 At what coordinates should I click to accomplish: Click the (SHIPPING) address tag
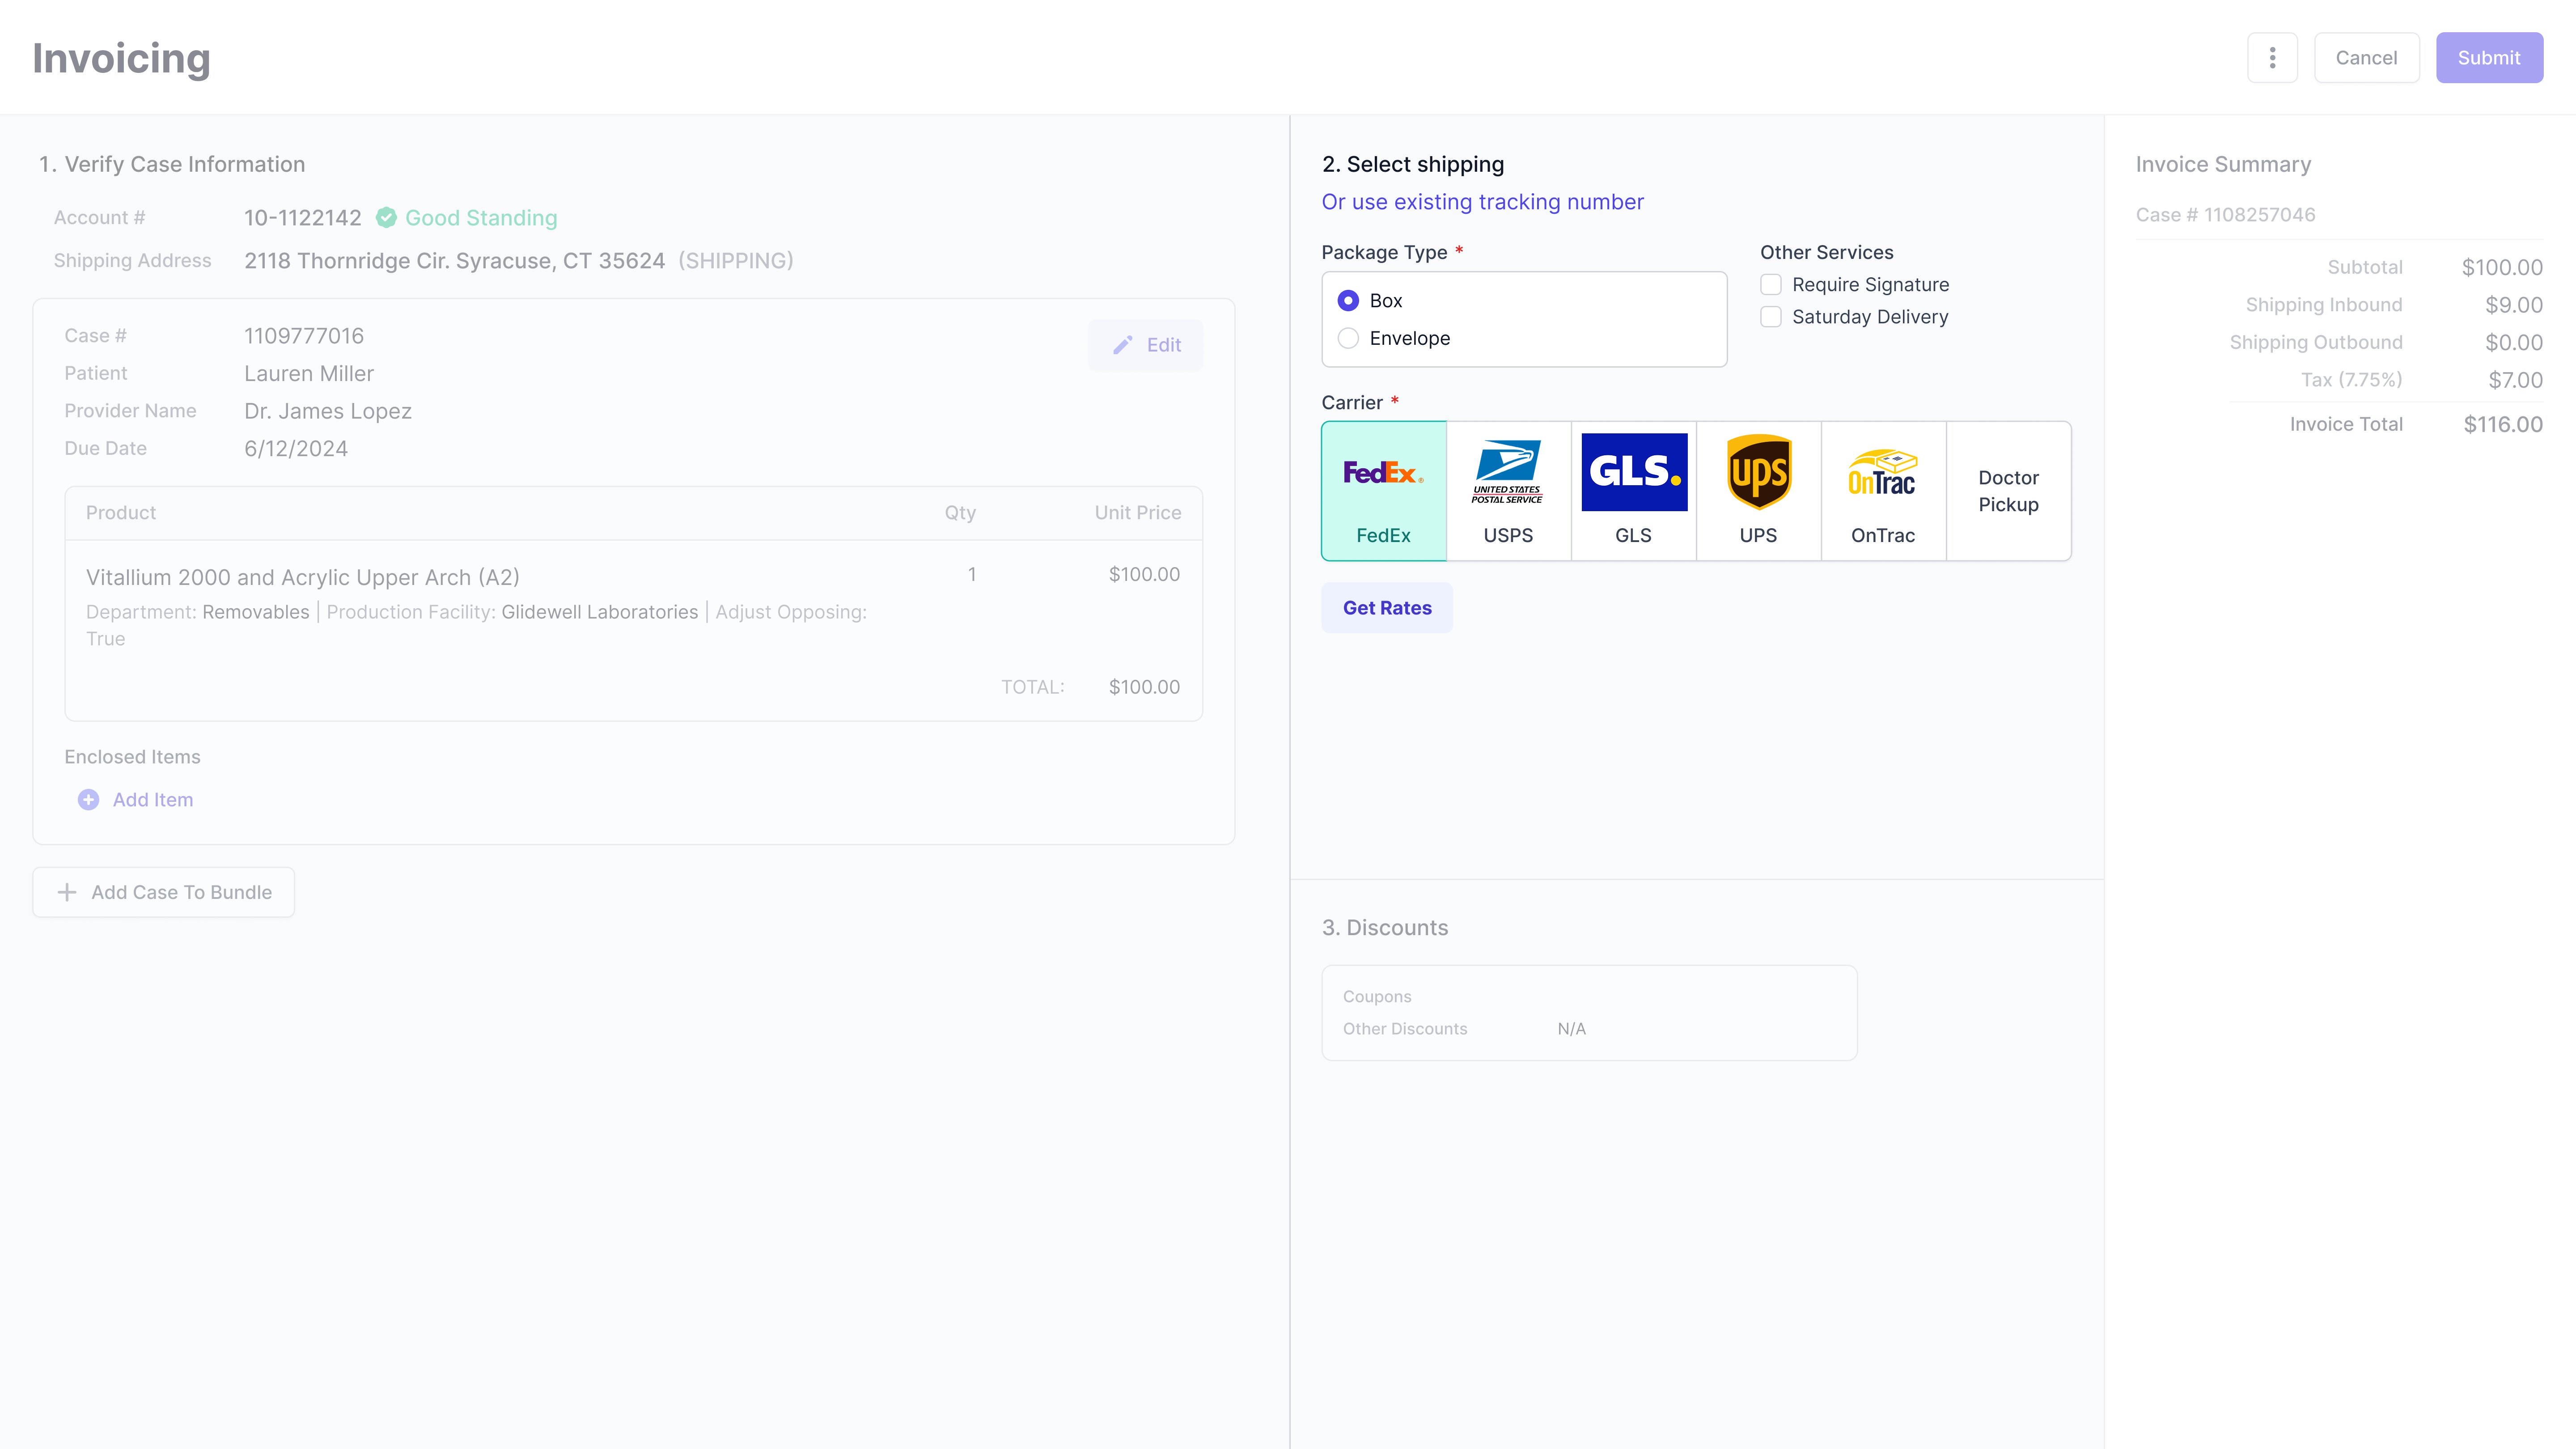pos(736,261)
